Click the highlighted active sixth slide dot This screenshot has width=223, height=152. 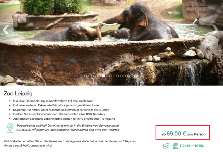tap(103, 76)
